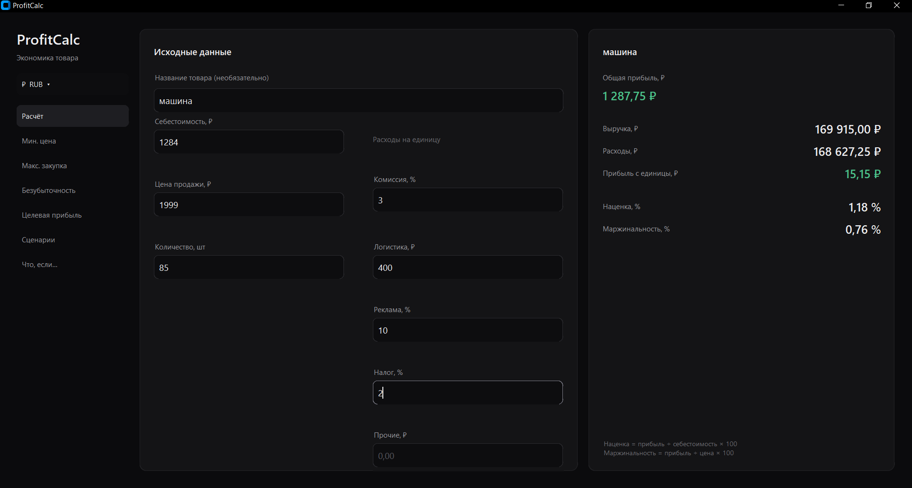This screenshot has width=912, height=488.
Task: Click the Экономика товара subtitle
Action: tap(47, 58)
